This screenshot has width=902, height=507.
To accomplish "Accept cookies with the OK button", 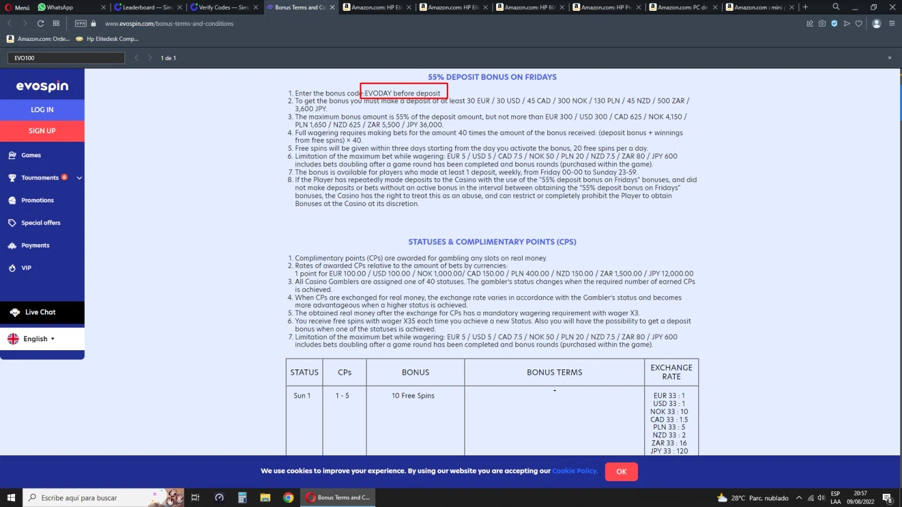I will click(x=621, y=472).
